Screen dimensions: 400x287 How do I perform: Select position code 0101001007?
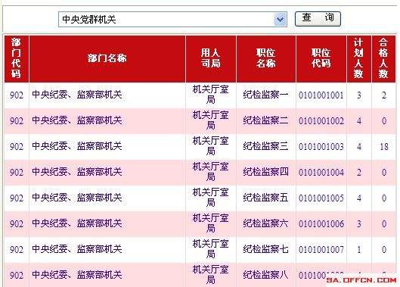[321, 249]
